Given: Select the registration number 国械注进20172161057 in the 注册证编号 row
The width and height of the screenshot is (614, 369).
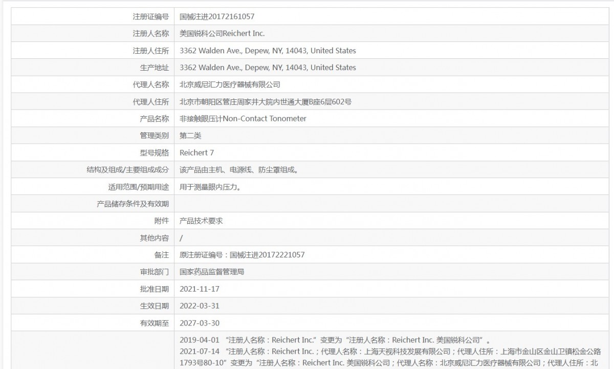Looking at the screenshot, I should pos(217,17).
